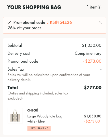Click the CHLOÉ brand name
The height and width of the screenshot is (137, 108).
tap(33, 110)
